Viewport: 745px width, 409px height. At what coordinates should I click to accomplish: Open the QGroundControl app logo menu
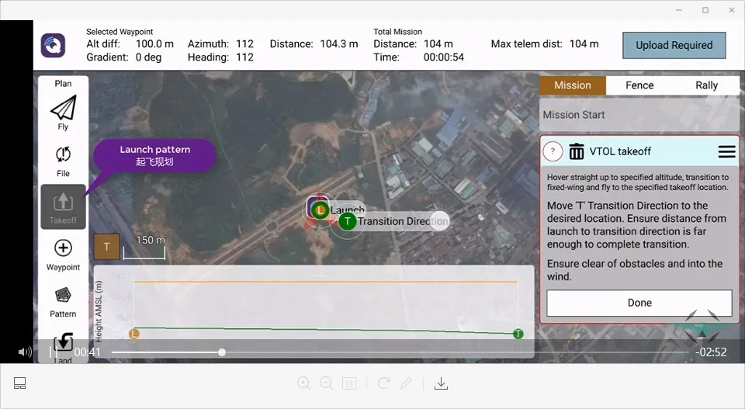[x=53, y=45]
